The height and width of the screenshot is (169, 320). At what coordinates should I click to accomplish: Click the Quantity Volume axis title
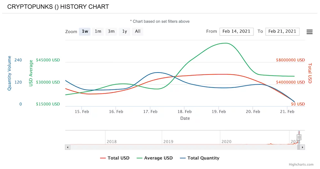[9, 73]
